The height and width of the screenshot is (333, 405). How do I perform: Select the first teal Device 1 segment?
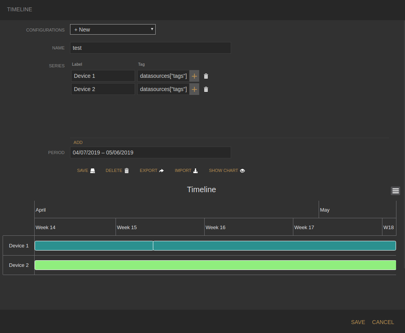point(94,246)
